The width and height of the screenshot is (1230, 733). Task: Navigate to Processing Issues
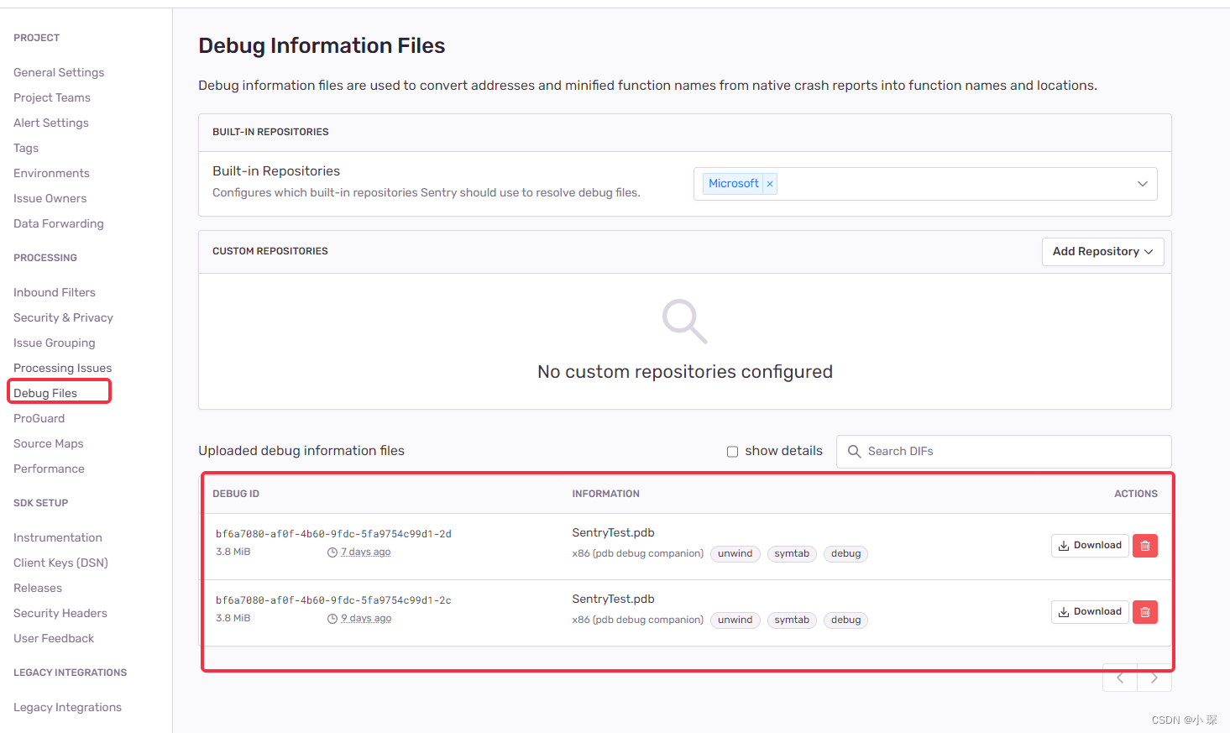pos(63,368)
